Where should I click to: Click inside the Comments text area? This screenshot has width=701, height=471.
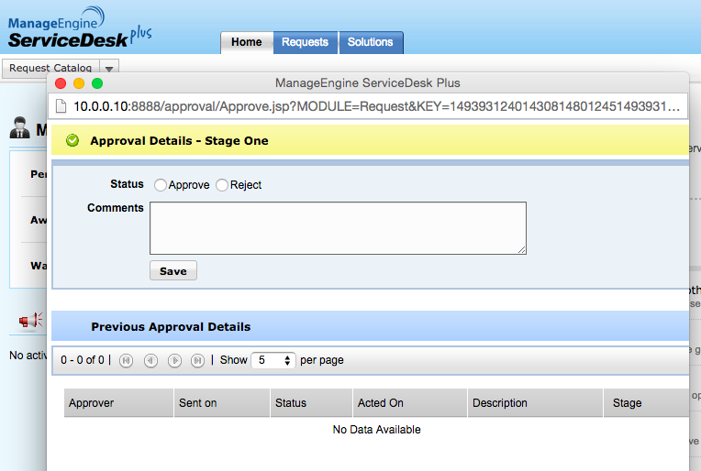pos(338,228)
